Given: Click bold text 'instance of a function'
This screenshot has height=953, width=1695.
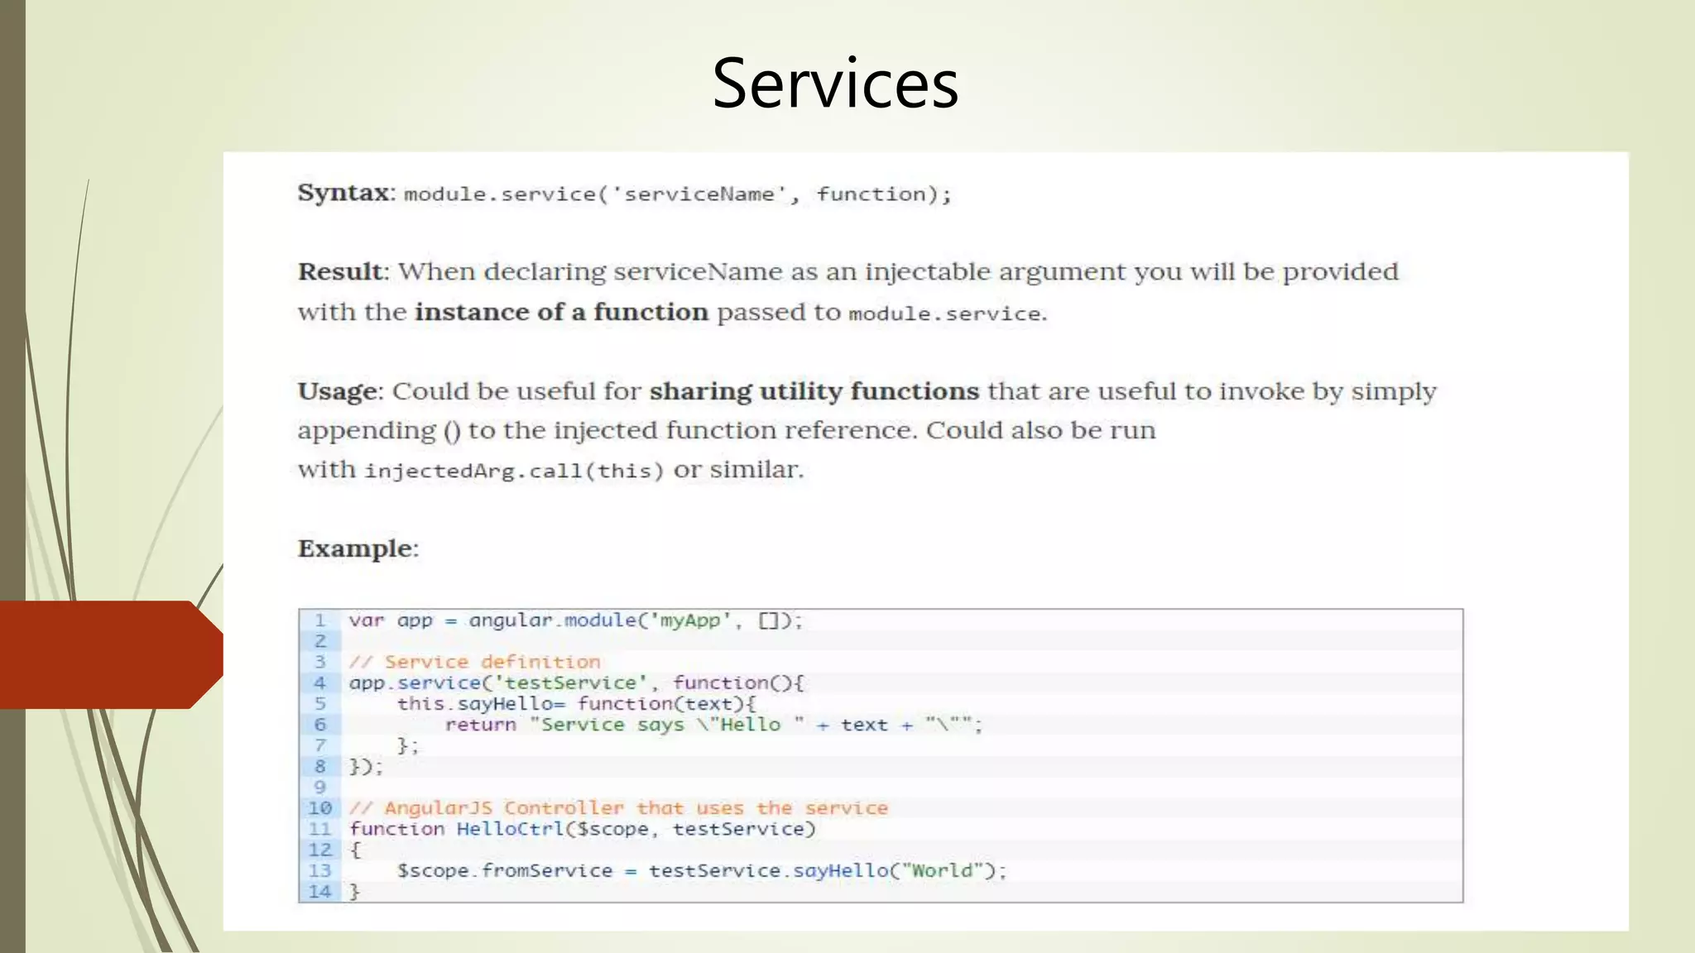Looking at the screenshot, I should (561, 312).
